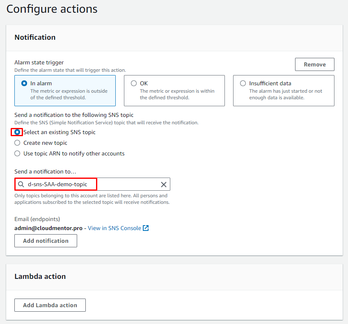Click the Lambda action section heading
348x324 pixels.
(x=40, y=276)
